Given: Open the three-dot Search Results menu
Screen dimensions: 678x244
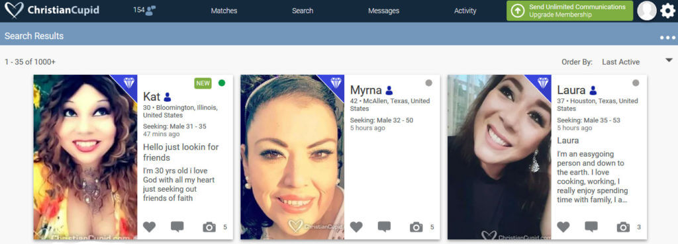Looking at the screenshot, I should coord(667,38).
